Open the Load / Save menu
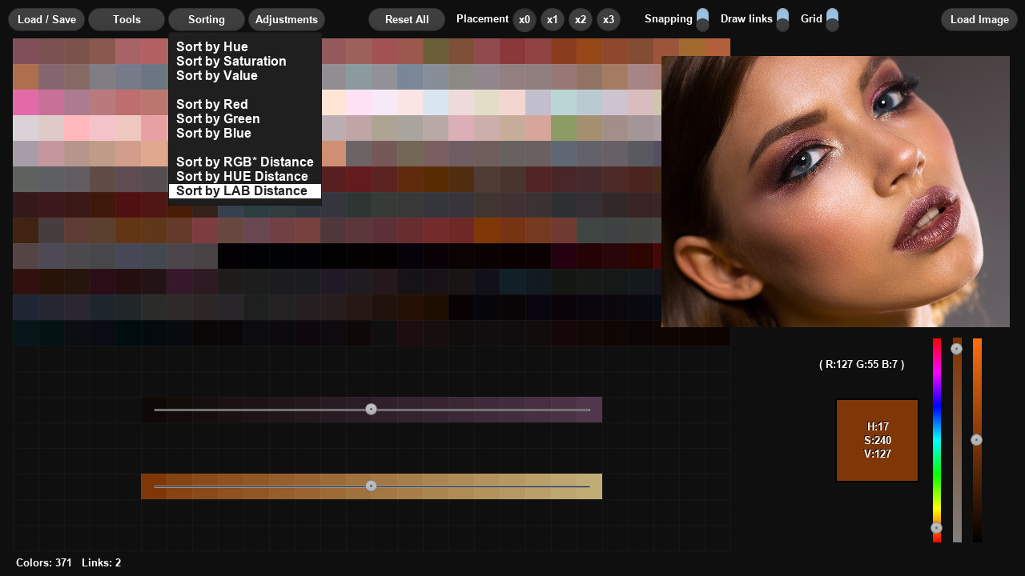The height and width of the screenshot is (576, 1025). pyautogui.click(x=46, y=20)
